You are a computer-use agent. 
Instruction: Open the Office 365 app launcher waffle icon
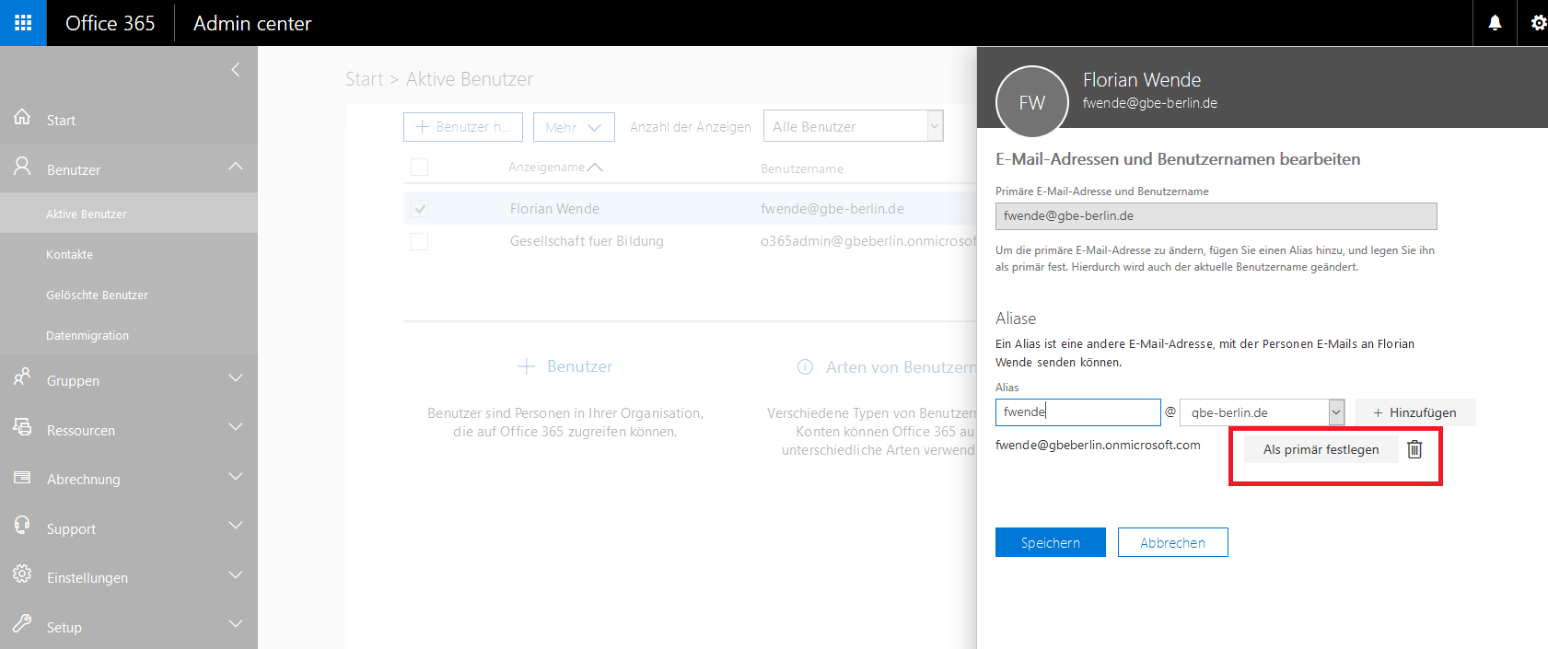pyautogui.click(x=23, y=23)
